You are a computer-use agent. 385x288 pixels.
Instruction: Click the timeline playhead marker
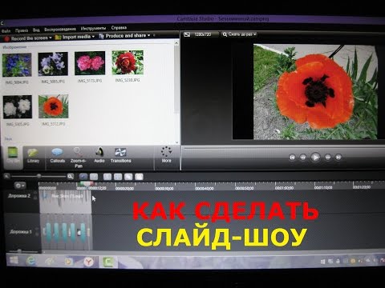click(87, 184)
